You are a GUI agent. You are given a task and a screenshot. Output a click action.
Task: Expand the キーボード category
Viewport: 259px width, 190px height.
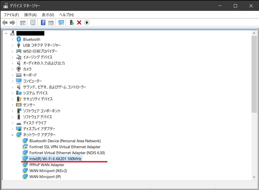12,75
